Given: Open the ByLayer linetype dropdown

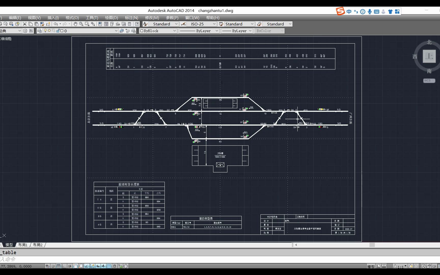Looking at the screenshot, I should pyautogui.click(x=217, y=31).
